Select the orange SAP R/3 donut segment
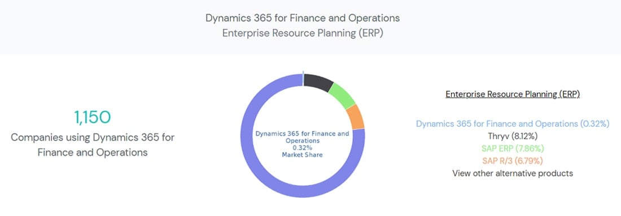621x216 pixels. point(356,117)
